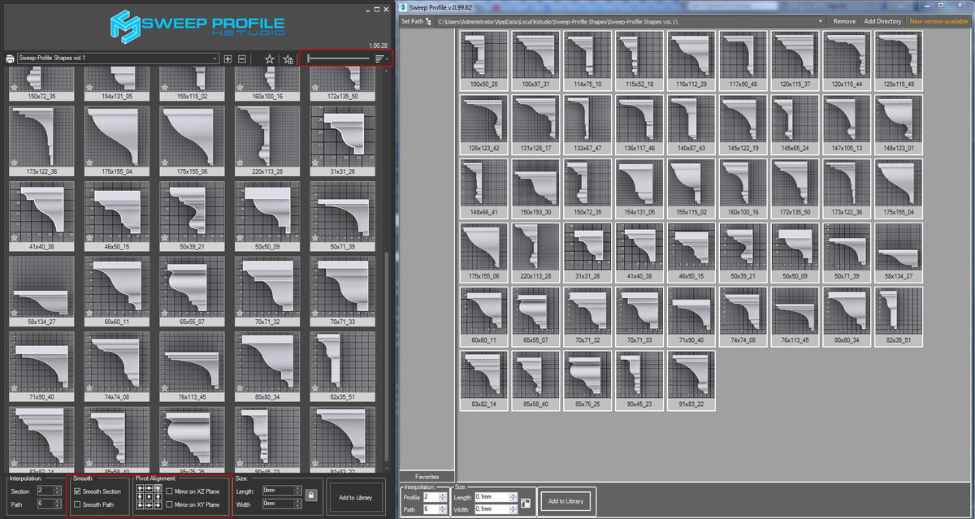Screen dimensions: 975x519
Task: Select the 82x35_51 thumbnail in v.0.99.62 window
Action: click(x=899, y=316)
